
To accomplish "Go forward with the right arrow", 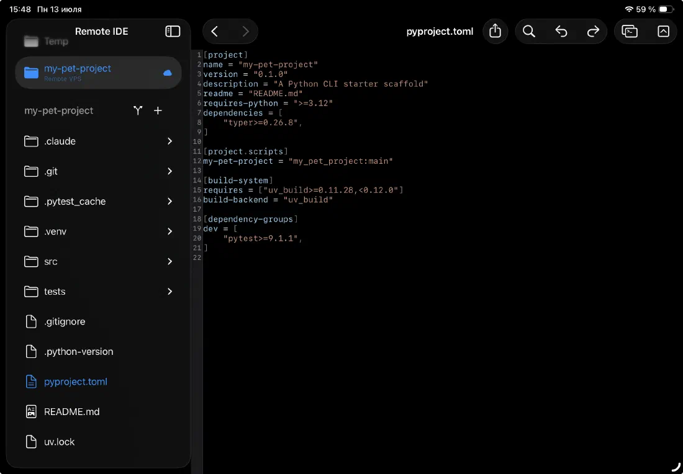I will tap(246, 32).
